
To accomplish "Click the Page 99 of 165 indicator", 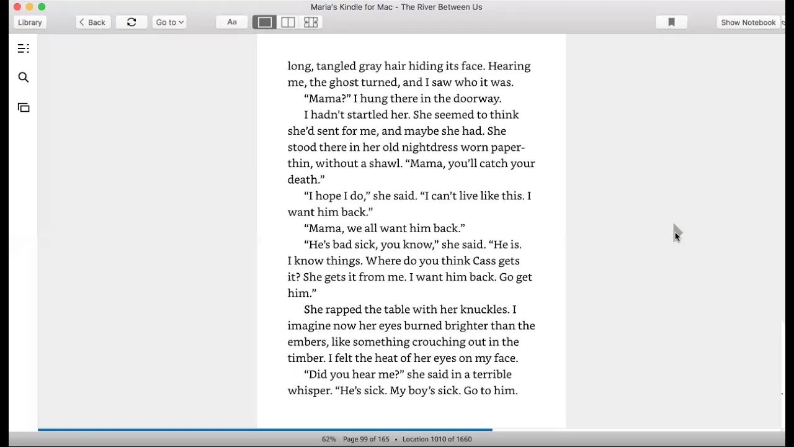I will click(366, 439).
